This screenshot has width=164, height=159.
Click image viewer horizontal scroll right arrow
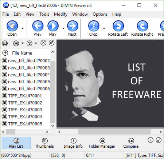pyautogui.click(x=161, y=132)
